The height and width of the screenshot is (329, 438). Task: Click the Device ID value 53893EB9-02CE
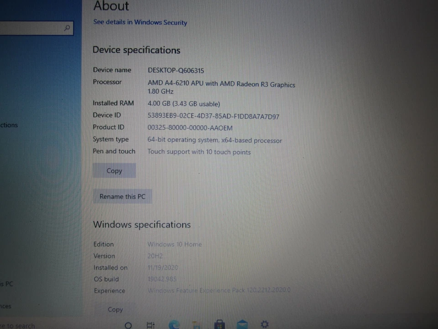click(x=214, y=116)
